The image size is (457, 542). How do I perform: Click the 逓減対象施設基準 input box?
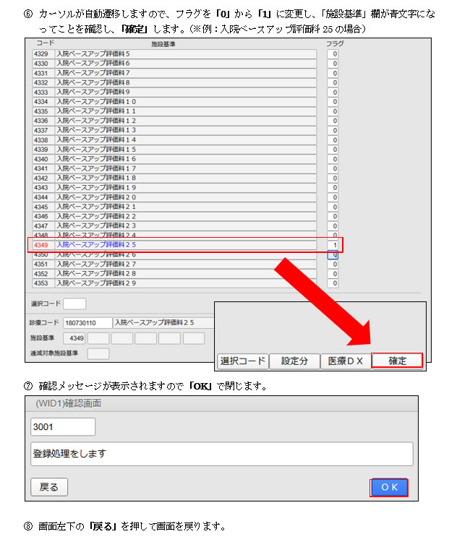[98, 353]
